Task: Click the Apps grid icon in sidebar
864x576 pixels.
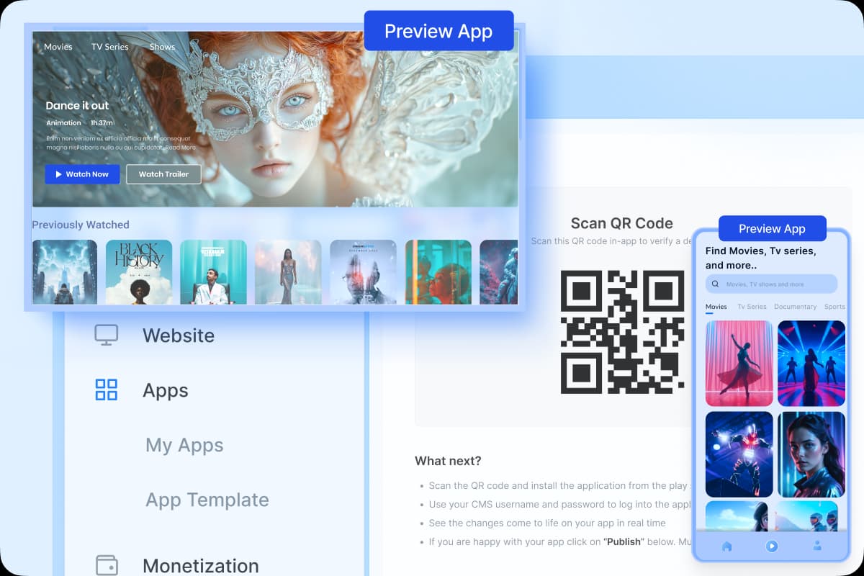Action: coord(107,390)
